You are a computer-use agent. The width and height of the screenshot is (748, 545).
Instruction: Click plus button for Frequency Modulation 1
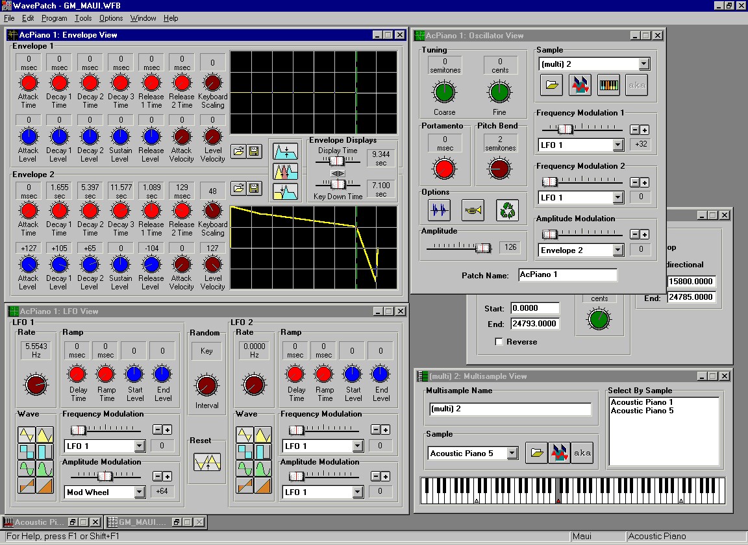[645, 130]
